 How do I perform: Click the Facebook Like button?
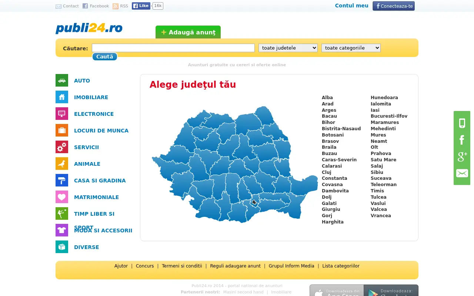click(141, 6)
